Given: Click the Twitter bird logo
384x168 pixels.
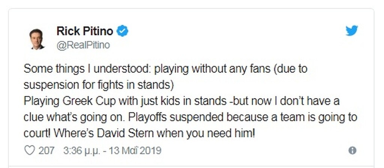Looking at the screenshot, I should click(x=351, y=31).
